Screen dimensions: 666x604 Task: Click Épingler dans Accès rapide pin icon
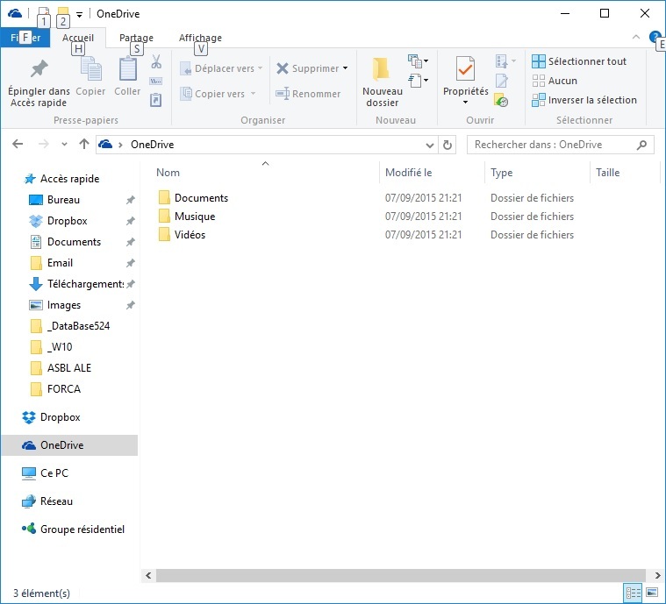click(39, 69)
